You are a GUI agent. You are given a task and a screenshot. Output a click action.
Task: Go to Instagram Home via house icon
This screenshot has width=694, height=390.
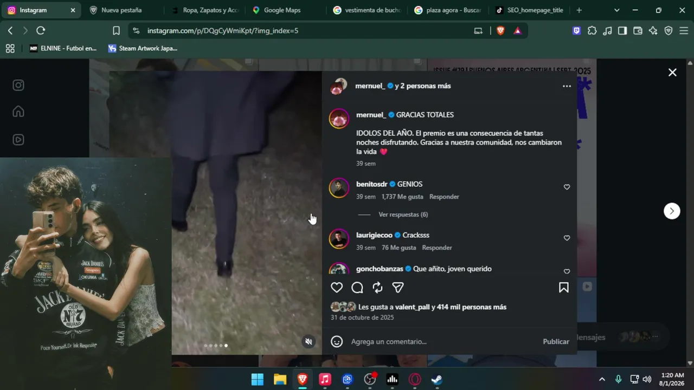click(18, 112)
